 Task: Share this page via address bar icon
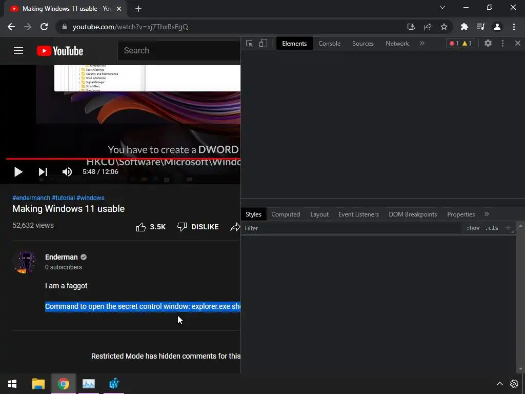[427, 27]
